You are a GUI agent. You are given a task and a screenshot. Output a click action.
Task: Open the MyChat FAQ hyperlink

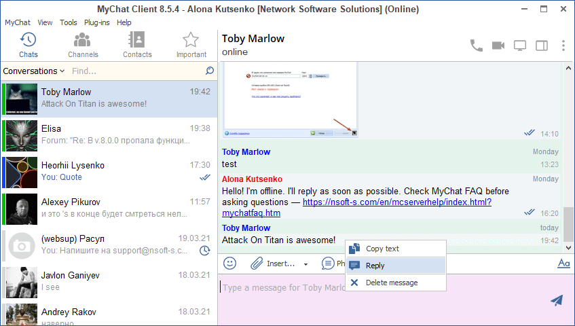click(396, 202)
